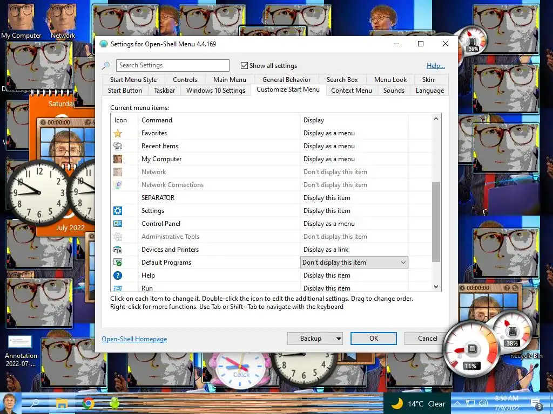Image resolution: width=553 pixels, height=414 pixels.
Task: Click the Display column header
Action: click(x=314, y=120)
